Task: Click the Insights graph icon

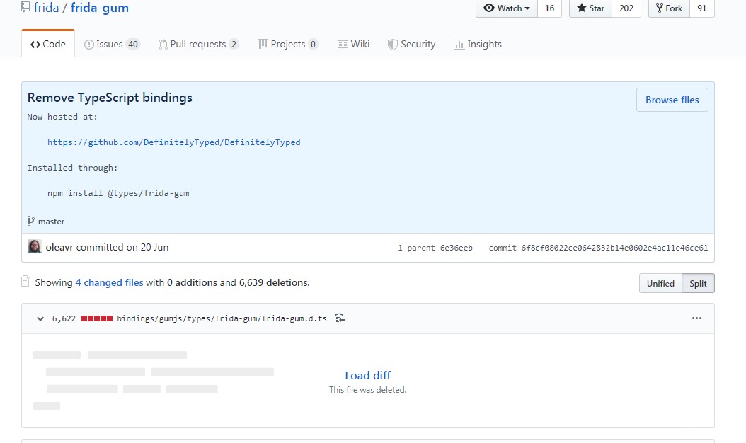Action: 459,45
